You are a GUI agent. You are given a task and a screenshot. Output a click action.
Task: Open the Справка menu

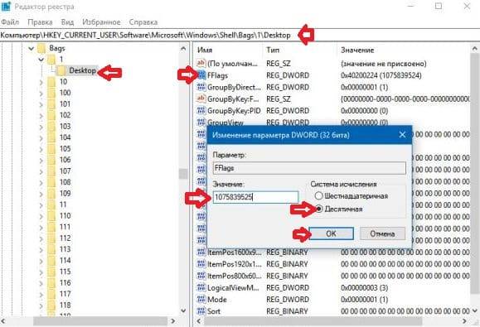[x=143, y=22]
